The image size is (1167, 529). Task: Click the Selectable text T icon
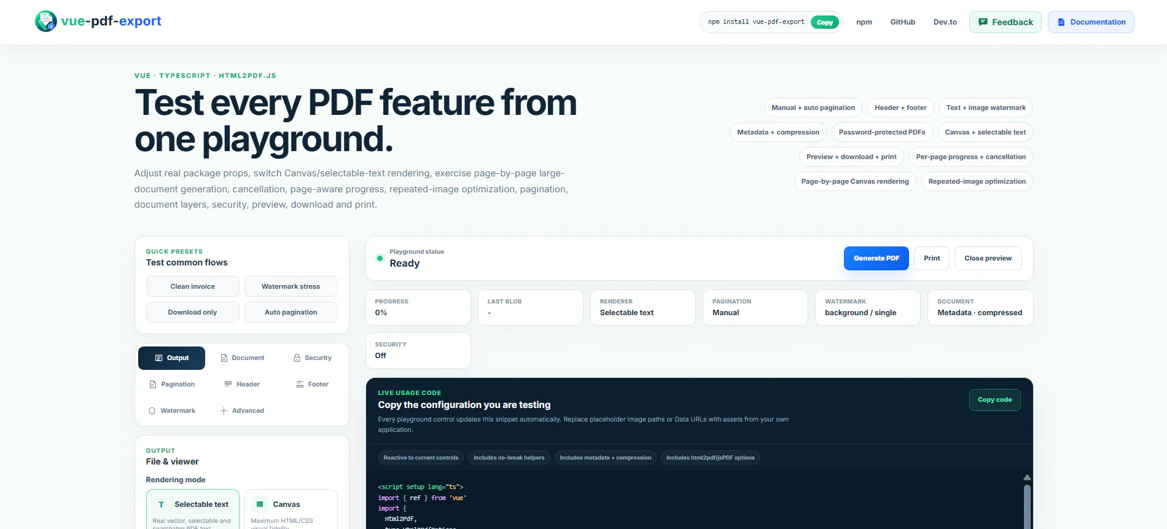161,504
